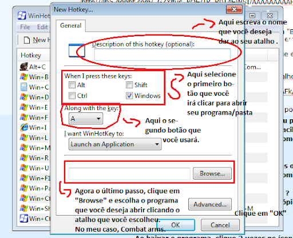
Task: Tick the Ctrl modifier checkbox
Action: [x=72, y=96]
